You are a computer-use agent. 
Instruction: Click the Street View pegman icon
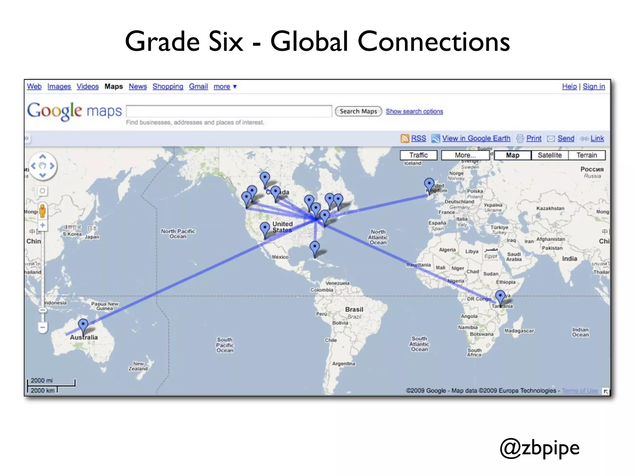[42, 211]
